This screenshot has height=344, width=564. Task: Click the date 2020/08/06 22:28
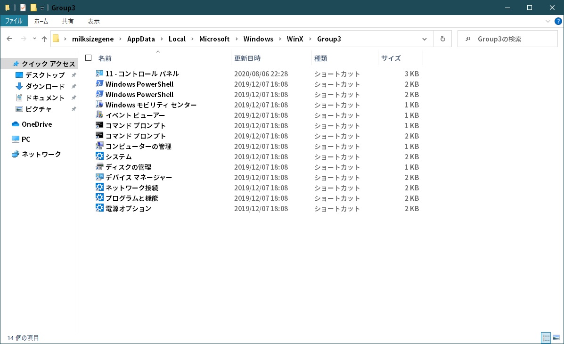tap(261, 74)
